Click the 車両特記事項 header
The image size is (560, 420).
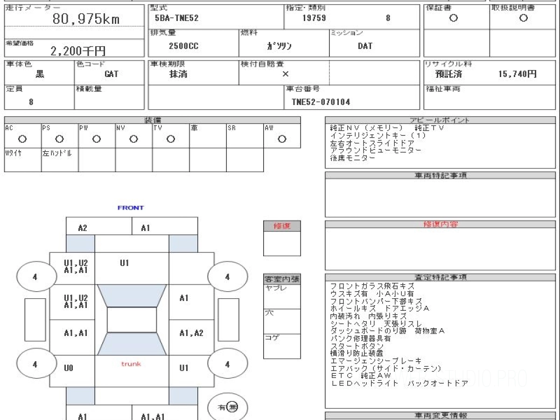tap(440, 175)
